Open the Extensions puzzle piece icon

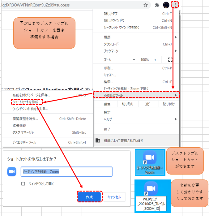tap(157, 5)
